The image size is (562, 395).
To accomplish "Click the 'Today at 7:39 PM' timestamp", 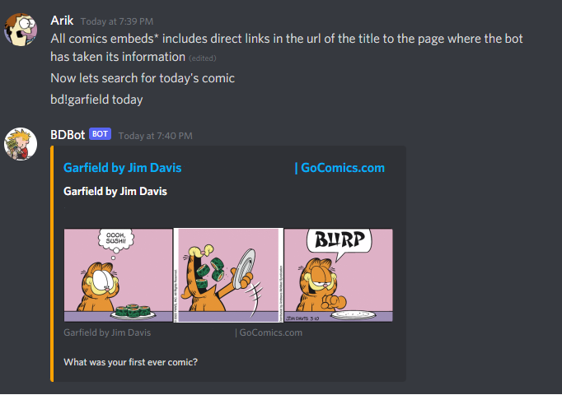I will pyautogui.click(x=117, y=21).
